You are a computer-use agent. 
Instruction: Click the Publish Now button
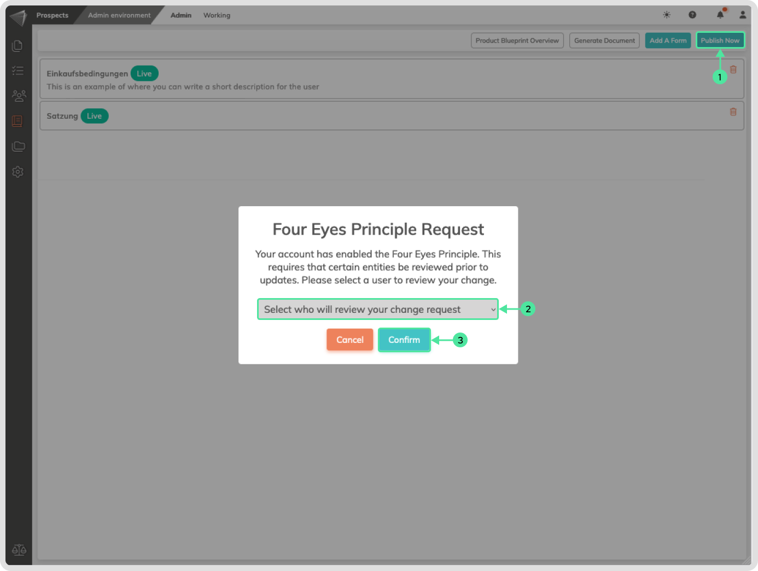(x=720, y=40)
